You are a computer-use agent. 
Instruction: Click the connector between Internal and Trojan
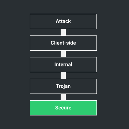63,75
